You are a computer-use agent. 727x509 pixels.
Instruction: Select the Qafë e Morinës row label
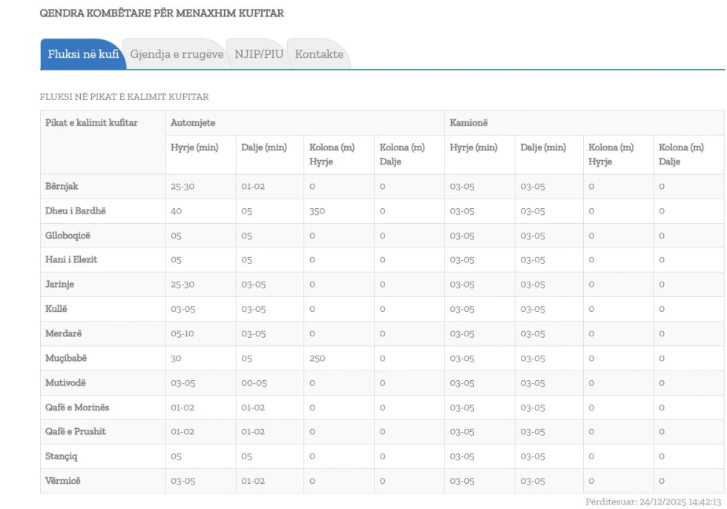click(78, 407)
